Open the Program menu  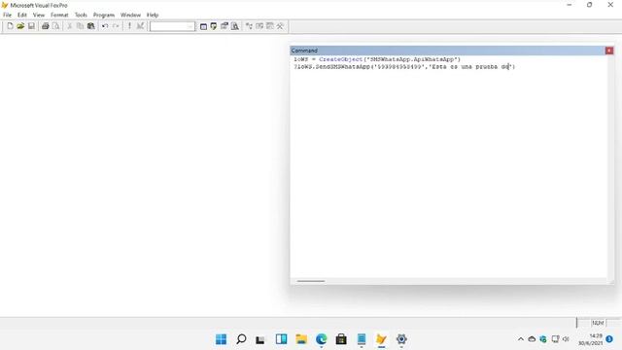pyautogui.click(x=104, y=15)
